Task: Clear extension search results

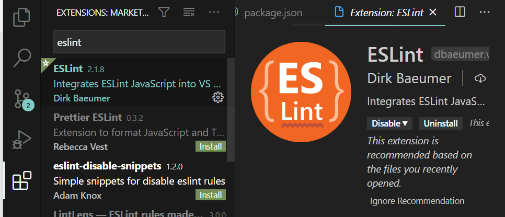Action: 189,13
